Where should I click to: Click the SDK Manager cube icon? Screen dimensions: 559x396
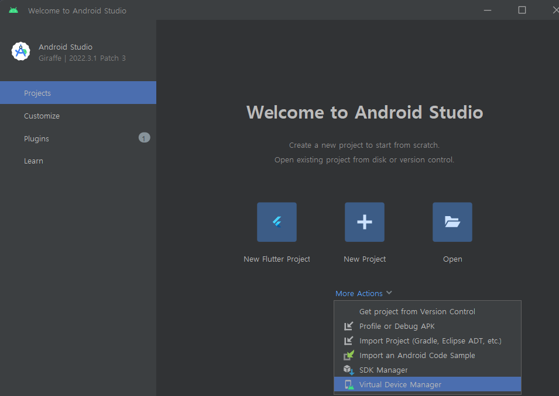coord(349,370)
